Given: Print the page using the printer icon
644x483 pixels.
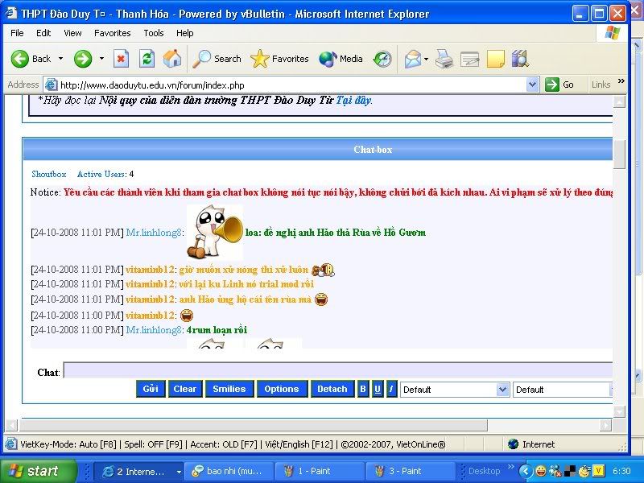Looking at the screenshot, I should 444,59.
